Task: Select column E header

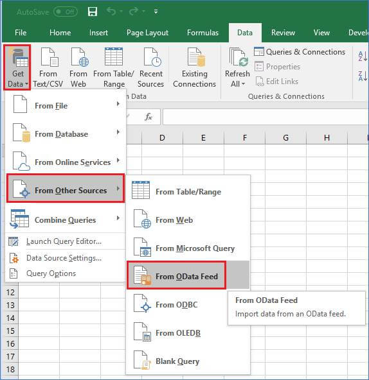Action: click(203, 137)
